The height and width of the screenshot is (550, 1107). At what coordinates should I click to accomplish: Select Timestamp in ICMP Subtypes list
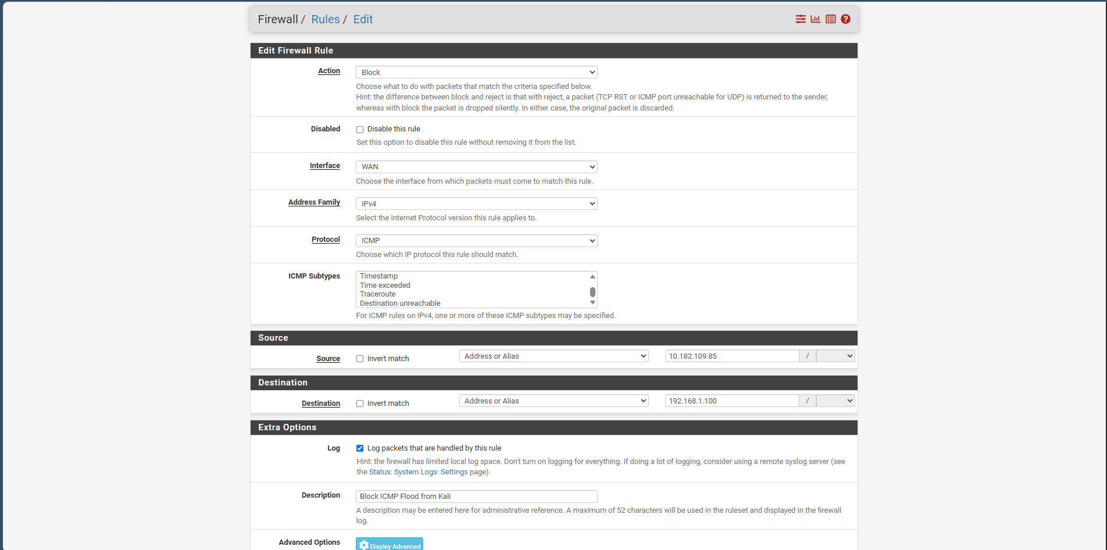pos(378,276)
